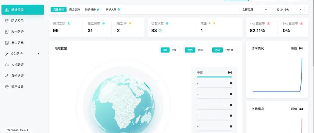Click the badge icon after 防护大屏
Screen dimensions: 314x133
point(119,9)
